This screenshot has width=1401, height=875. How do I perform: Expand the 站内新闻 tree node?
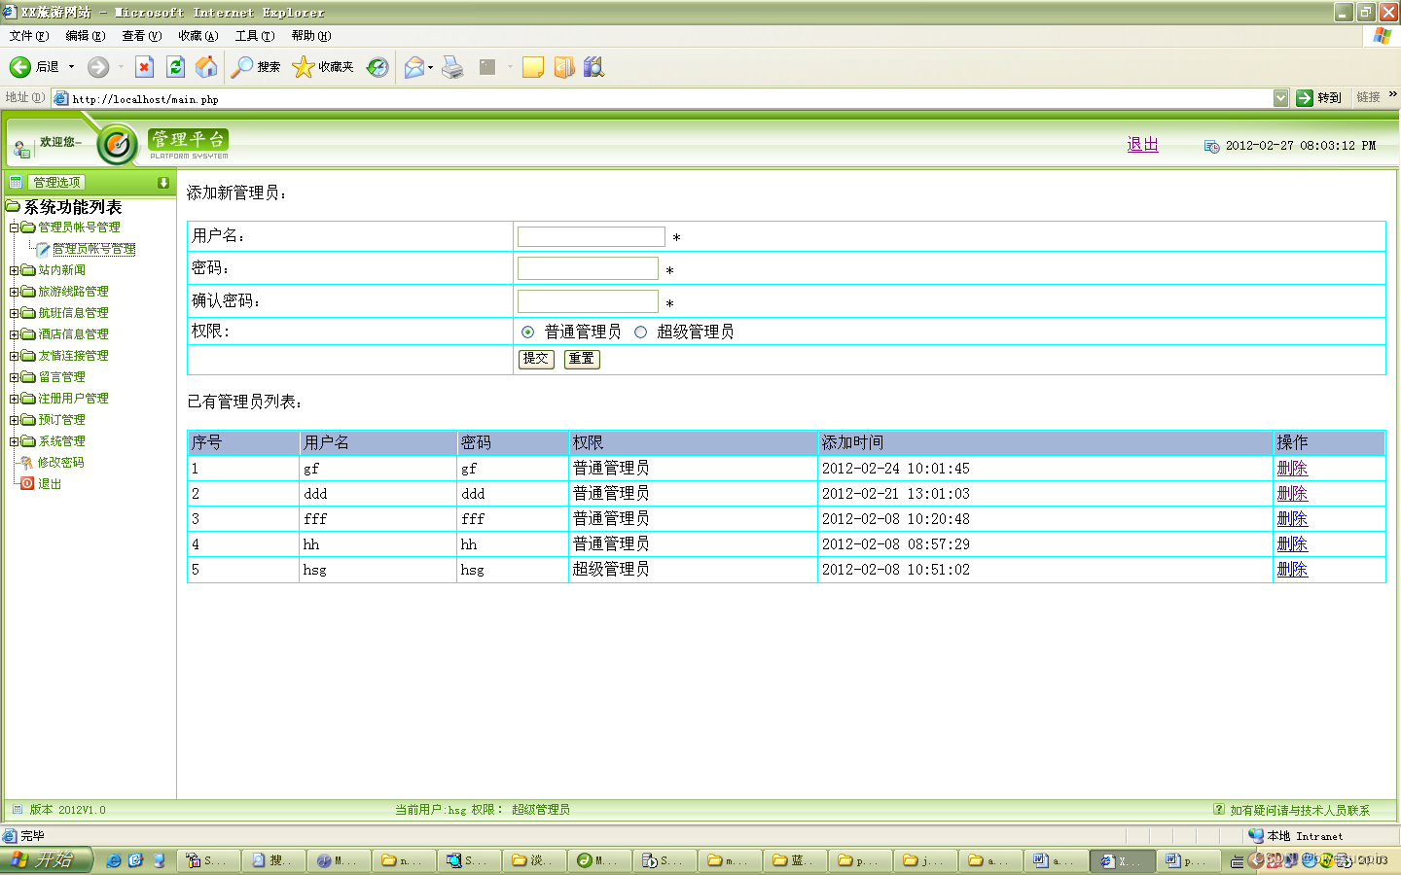[14, 270]
